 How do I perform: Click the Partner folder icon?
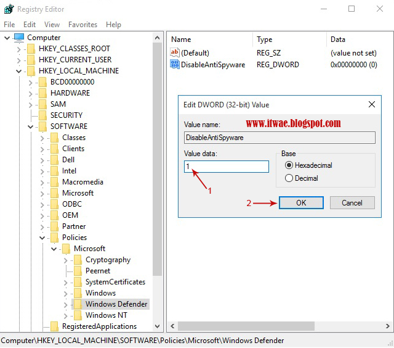tap(55, 226)
